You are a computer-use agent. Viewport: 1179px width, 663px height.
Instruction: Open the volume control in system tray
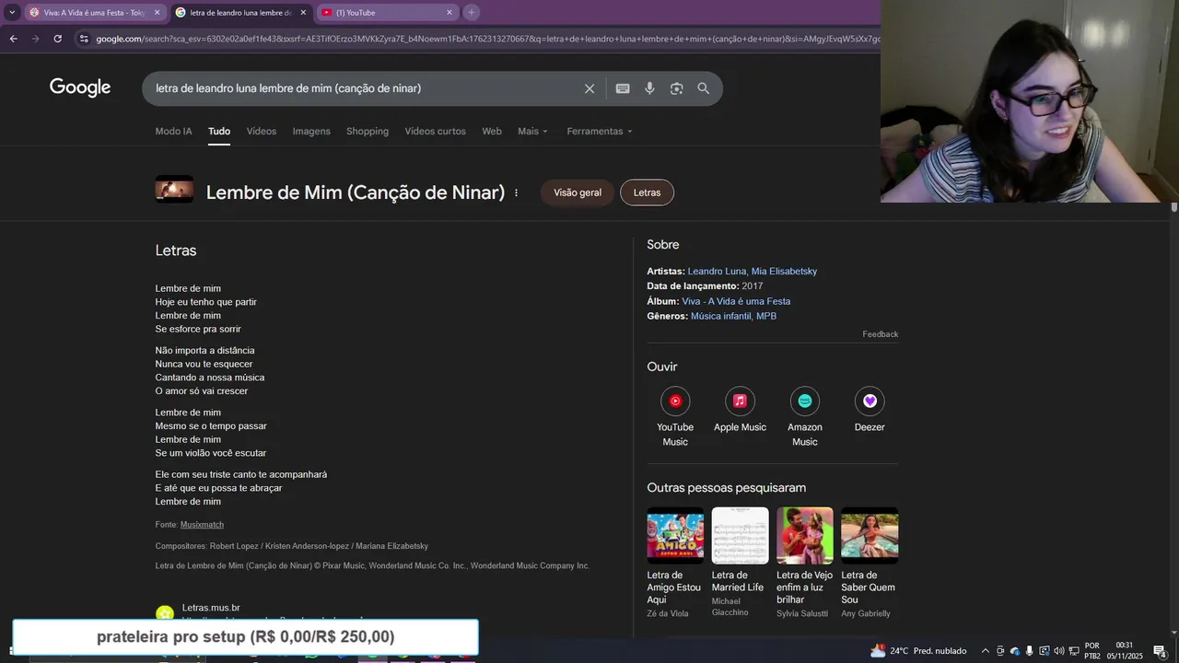point(1058,651)
